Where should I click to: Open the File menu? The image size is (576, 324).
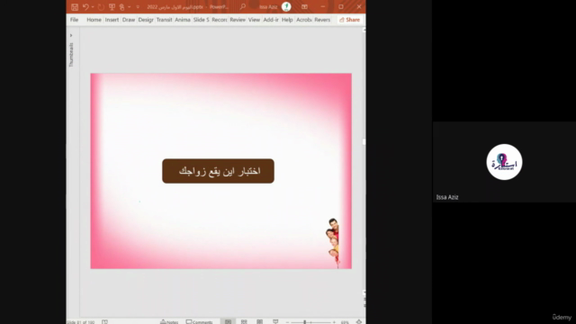click(74, 20)
